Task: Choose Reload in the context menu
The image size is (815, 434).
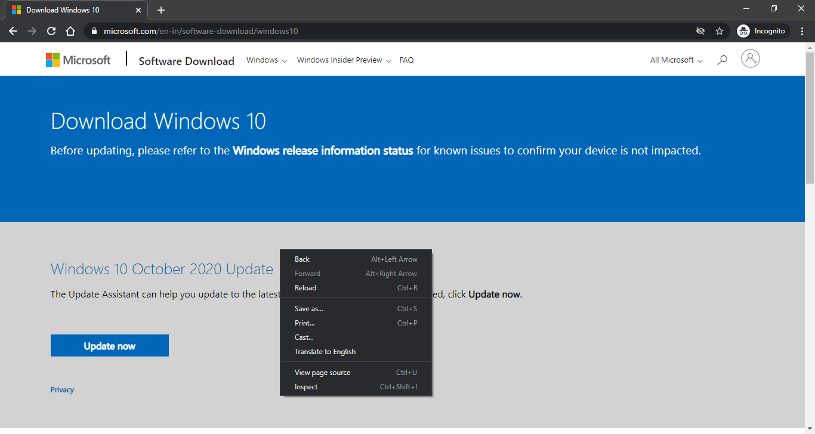Action: tap(356, 288)
